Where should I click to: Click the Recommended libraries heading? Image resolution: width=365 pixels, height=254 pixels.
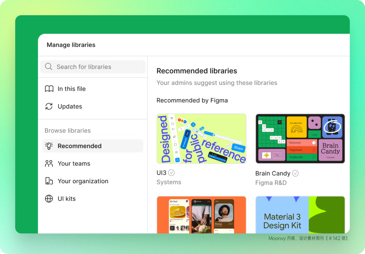tap(197, 71)
